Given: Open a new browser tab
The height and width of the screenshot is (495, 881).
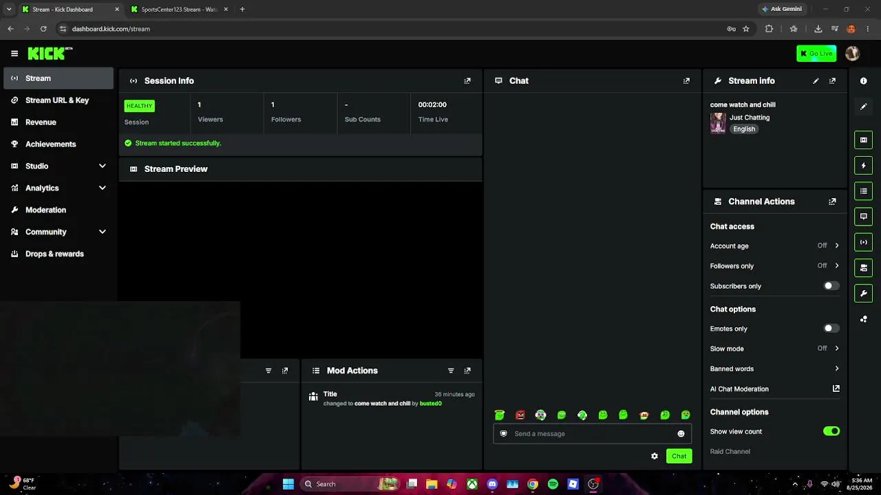Looking at the screenshot, I should 242,10.
